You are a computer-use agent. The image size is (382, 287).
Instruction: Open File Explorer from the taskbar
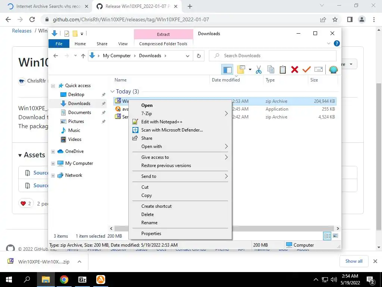(x=46, y=280)
